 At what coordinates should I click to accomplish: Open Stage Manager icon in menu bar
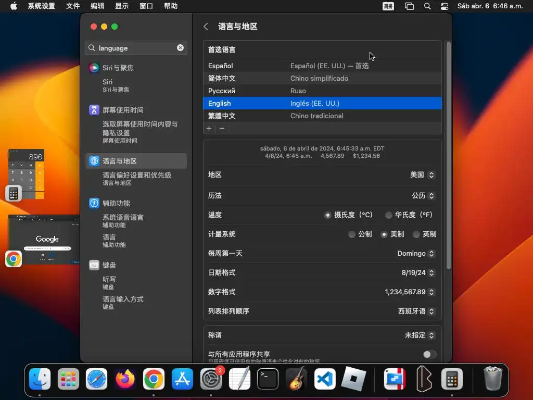coord(409,6)
